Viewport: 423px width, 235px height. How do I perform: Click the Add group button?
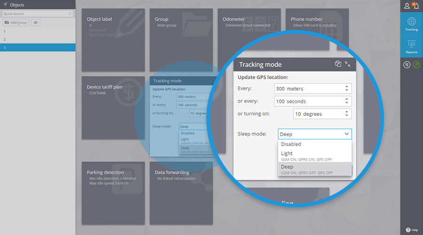point(16,23)
